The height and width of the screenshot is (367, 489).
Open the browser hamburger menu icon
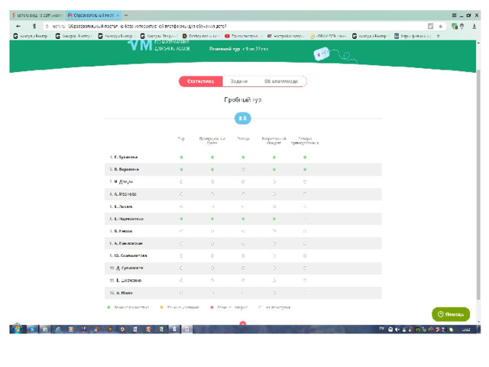pos(454,15)
